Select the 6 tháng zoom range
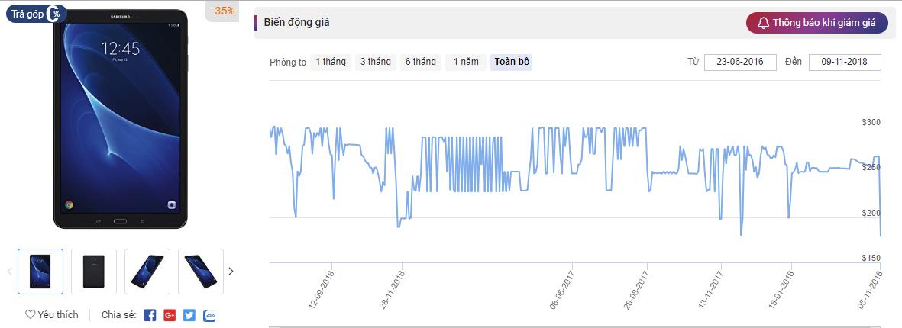Image resolution: width=902 pixels, height=328 pixels. click(x=421, y=62)
